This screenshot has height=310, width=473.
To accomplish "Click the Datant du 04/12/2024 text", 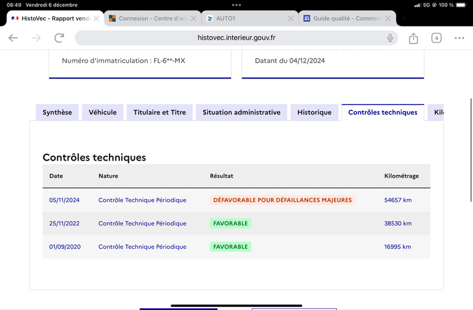I will coord(290,61).
